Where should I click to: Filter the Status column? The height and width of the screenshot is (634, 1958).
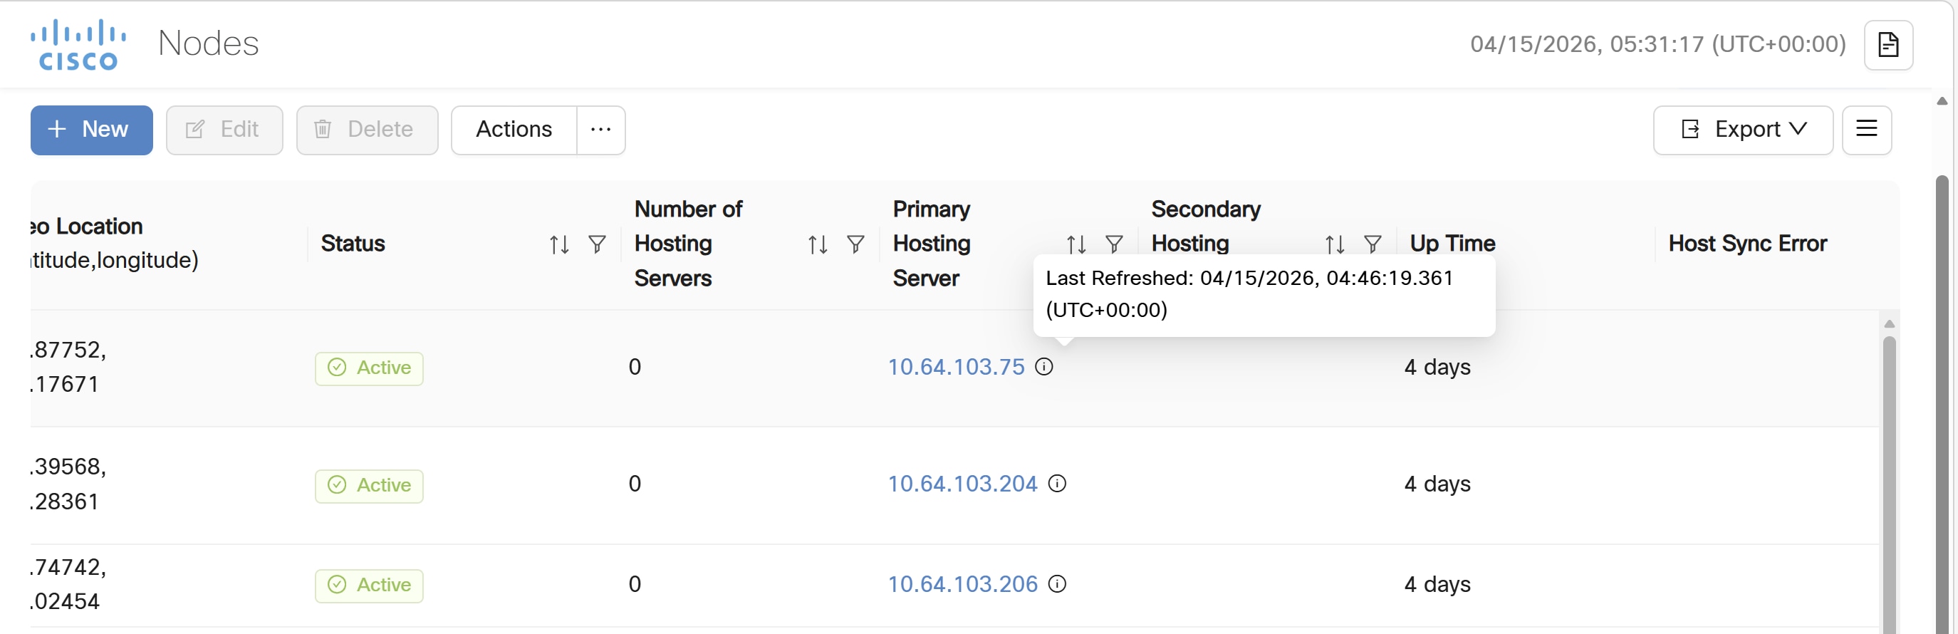597,245
